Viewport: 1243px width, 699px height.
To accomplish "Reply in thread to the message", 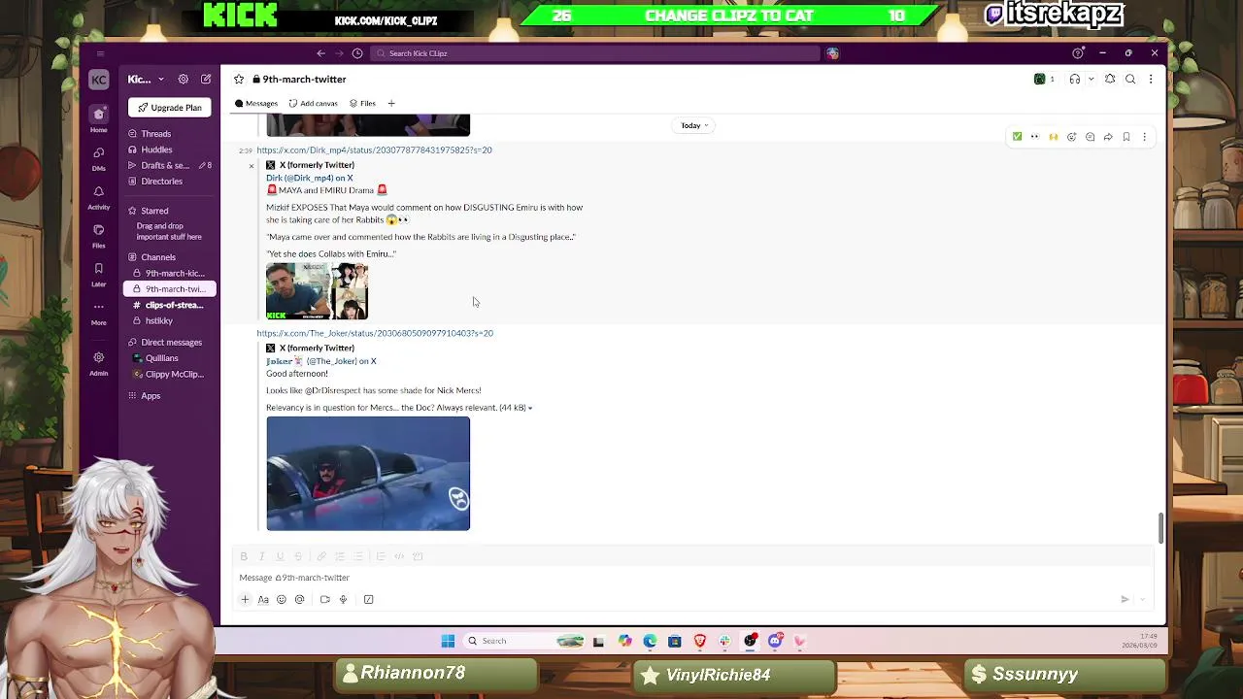I will tap(1090, 137).
